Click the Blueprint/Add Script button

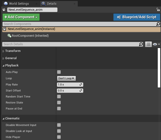137,17
